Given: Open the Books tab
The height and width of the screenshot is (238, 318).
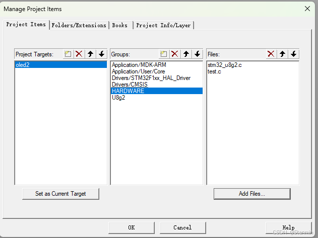Looking at the screenshot, I should coord(120,25).
